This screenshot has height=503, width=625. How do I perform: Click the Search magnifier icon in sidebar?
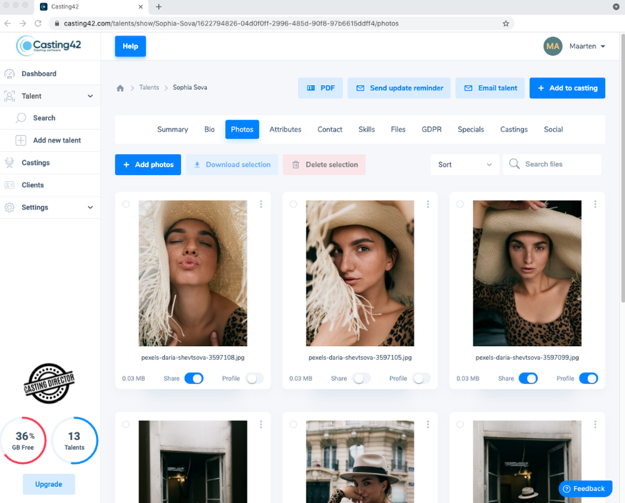tap(21, 118)
